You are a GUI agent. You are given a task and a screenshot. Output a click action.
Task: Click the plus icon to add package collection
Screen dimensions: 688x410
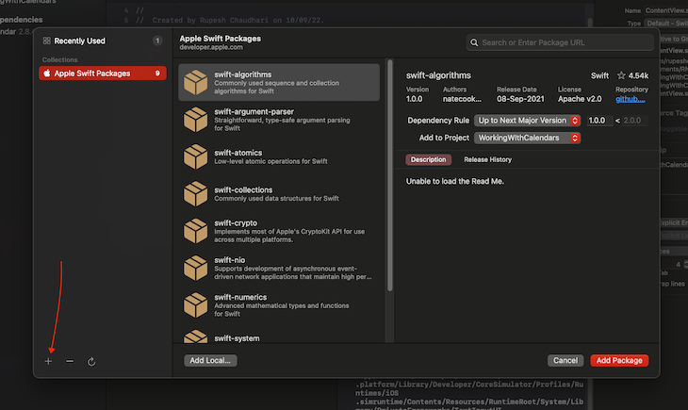tap(48, 361)
